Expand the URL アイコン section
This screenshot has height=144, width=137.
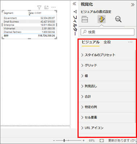pyautogui.click(x=107, y=128)
